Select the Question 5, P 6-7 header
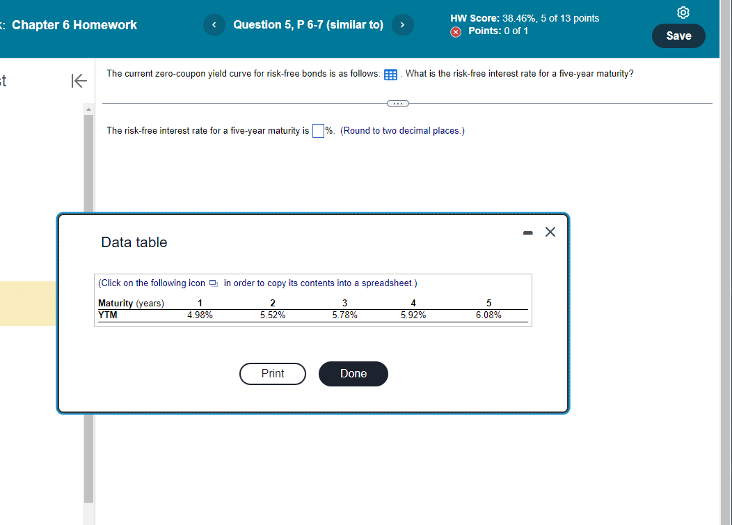Screen dimensions: 732x525 click(308, 24)
